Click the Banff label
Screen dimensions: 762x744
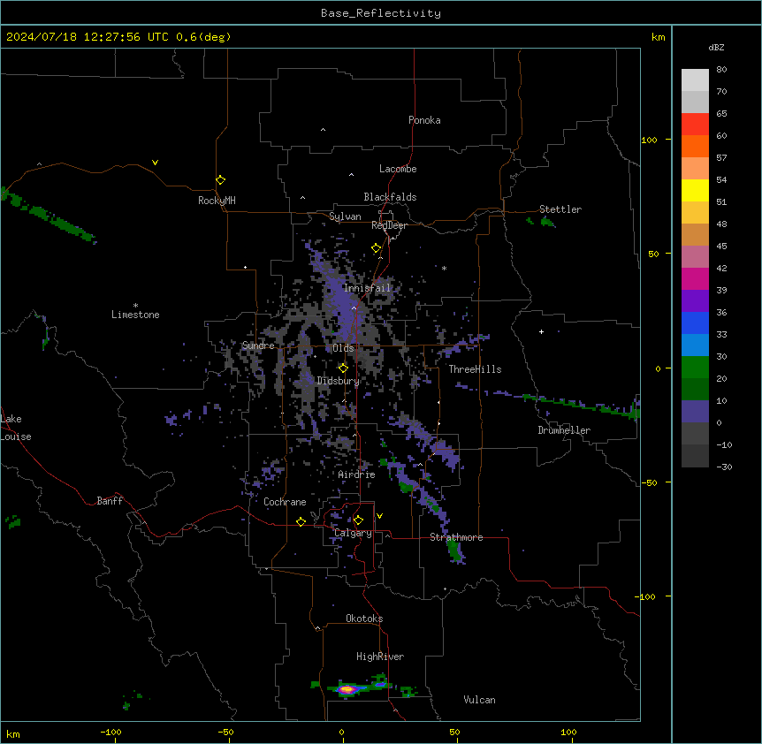point(110,501)
